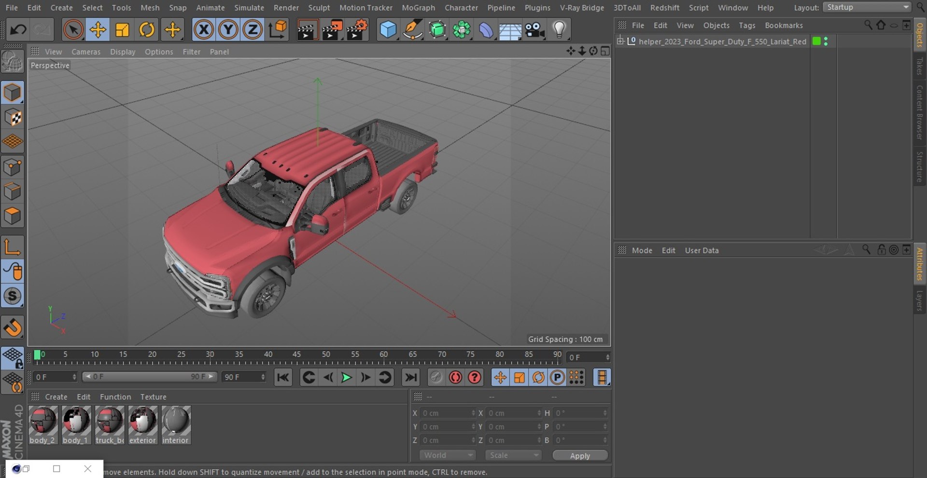Activate the Move tool
The width and height of the screenshot is (927, 478).
coord(98,30)
